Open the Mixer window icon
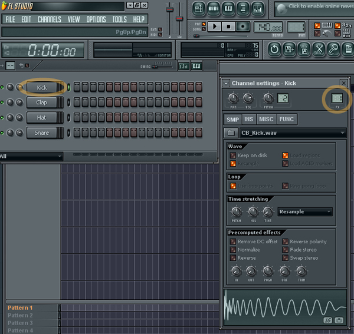 click(258, 9)
